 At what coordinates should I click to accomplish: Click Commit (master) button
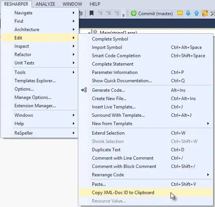coord(152,14)
